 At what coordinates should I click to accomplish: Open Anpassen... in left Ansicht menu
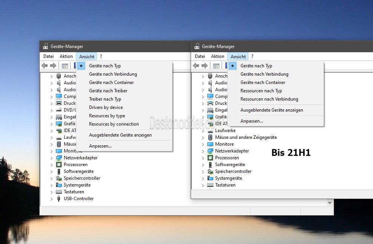point(124,146)
